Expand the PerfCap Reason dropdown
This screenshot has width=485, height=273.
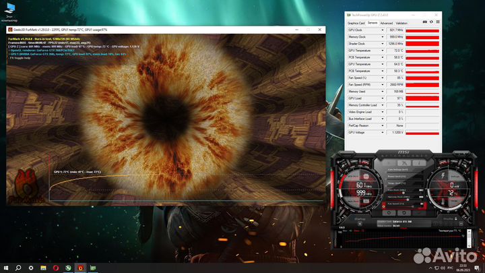click(x=383, y=125)
